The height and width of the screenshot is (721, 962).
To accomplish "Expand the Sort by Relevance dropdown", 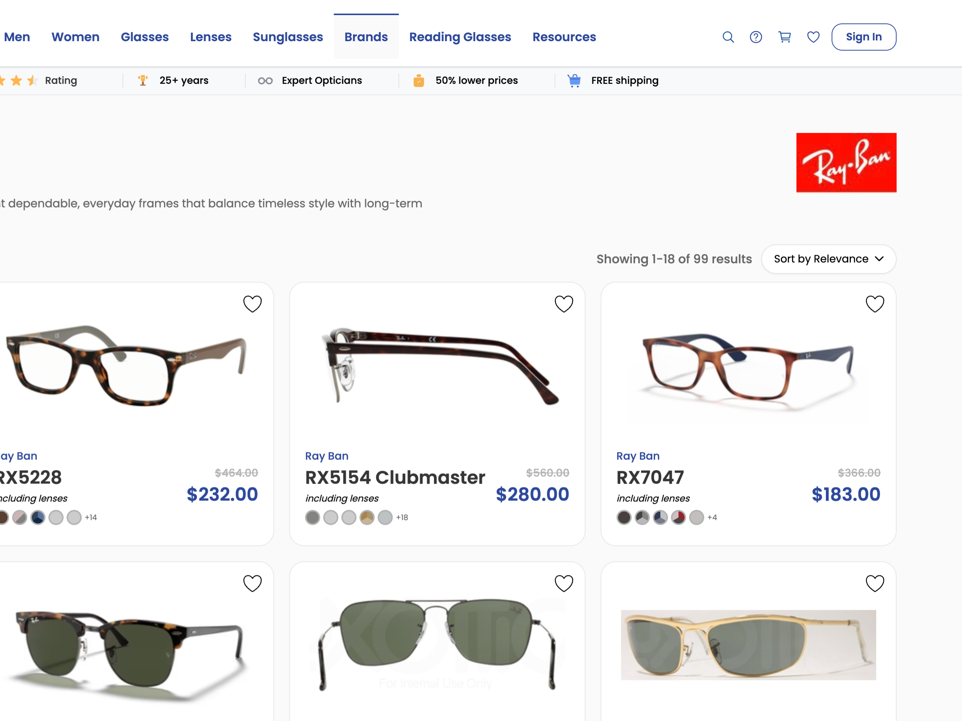I will (x=829, y=259).
